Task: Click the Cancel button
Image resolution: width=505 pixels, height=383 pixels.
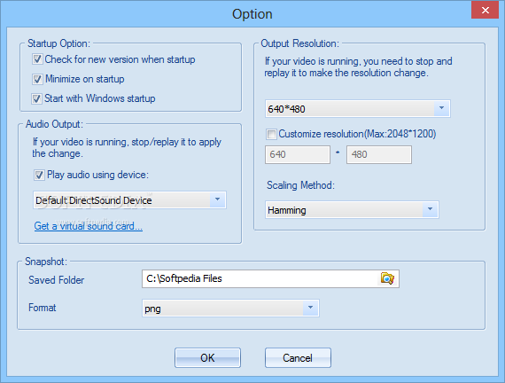Action: click(x=298, y=357)
